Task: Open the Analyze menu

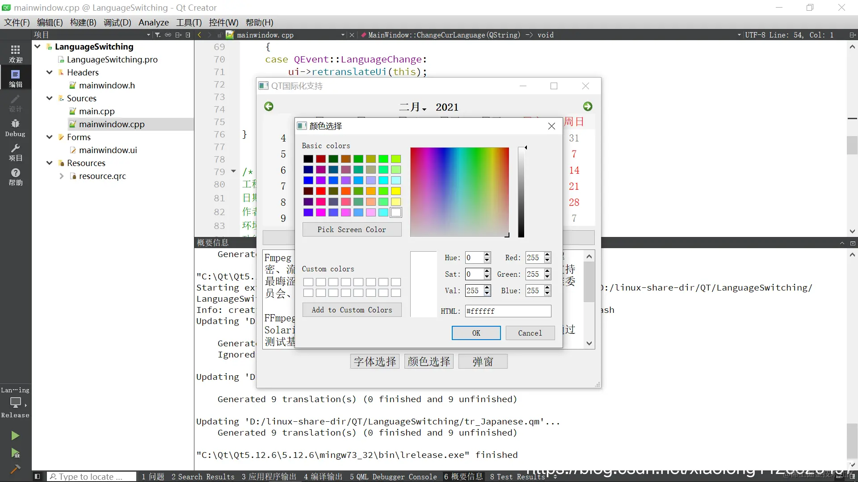Action: pos(153,22)
